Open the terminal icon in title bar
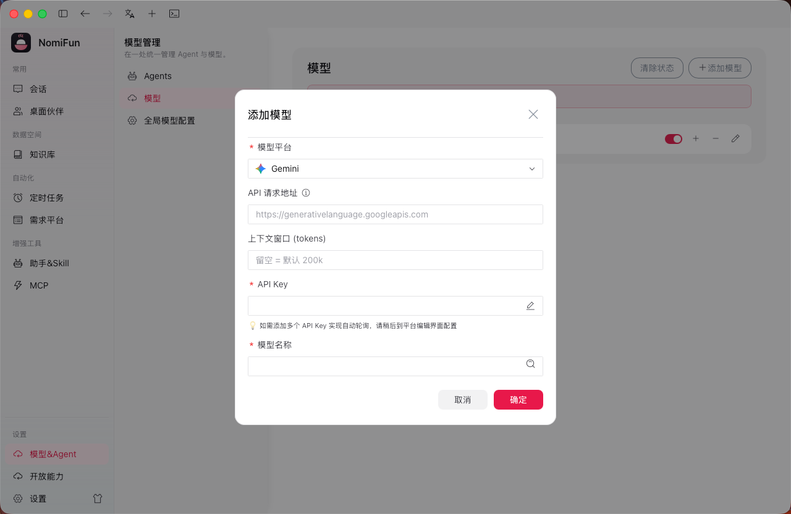The width and height of the screenshot is (791, 514). (174, 14)
